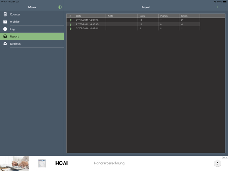Click the empty Note cell of 14:06:54 row
This screenshot has width=228, height=171.
121,20
